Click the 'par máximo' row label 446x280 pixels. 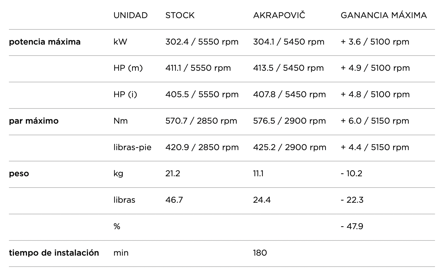(34, 121)
